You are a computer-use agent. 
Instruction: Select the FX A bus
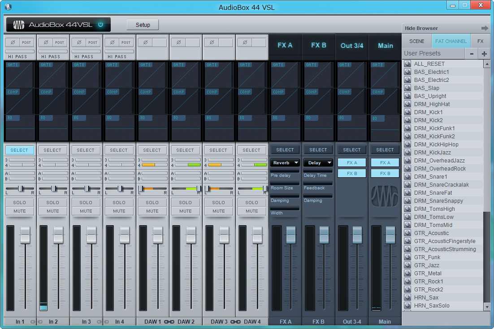tap(285, 150)
